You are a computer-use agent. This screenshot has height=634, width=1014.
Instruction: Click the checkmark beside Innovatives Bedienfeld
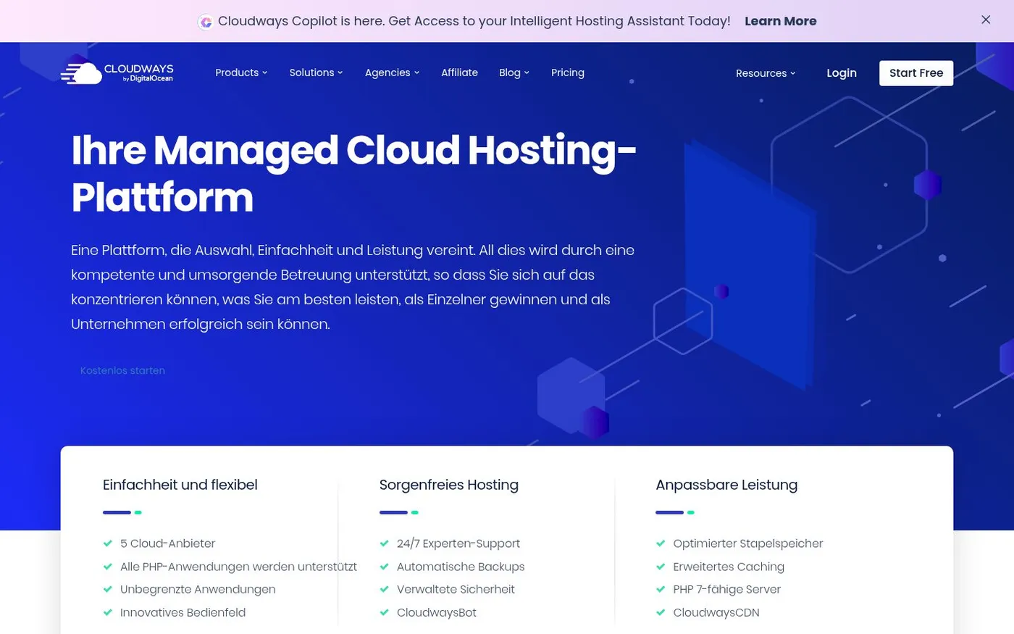108,612
